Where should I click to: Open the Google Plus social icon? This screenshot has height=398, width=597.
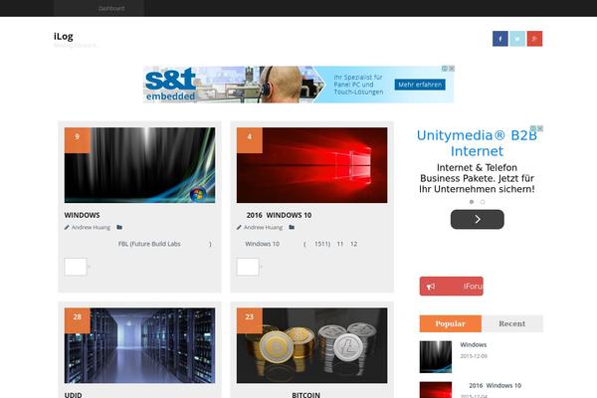[534, 39]
